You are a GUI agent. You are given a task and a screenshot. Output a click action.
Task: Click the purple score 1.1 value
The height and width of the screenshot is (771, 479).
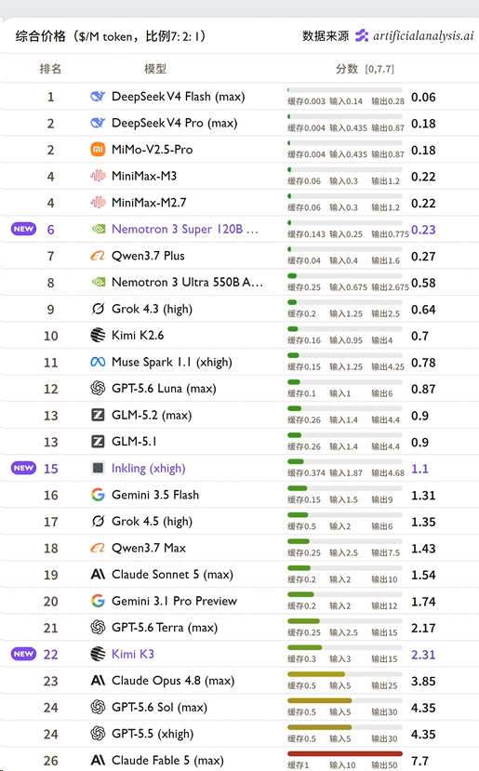419,469
